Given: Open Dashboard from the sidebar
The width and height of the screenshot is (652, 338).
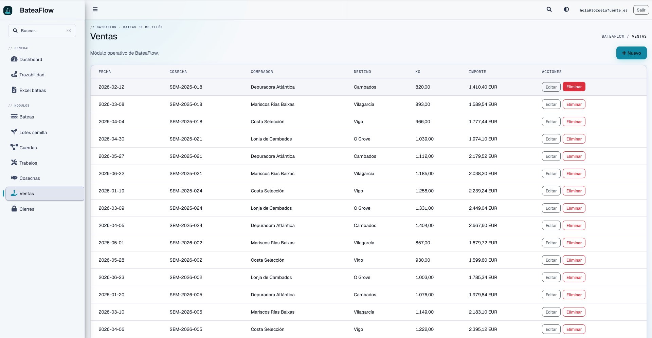Looking at the screenshot, I should coord(45,59).
